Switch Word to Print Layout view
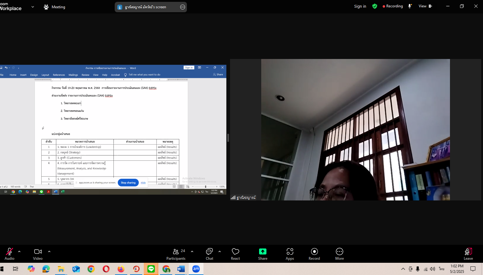Screen dimensions: 483x275 (181, 187)
